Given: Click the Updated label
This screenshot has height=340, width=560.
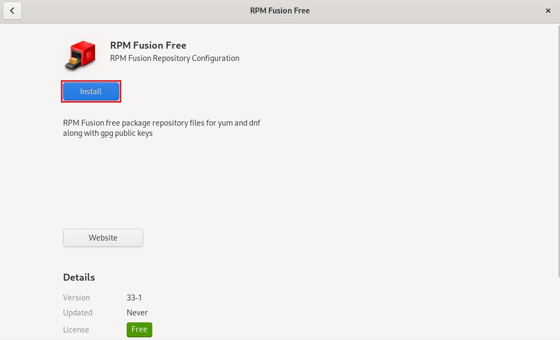Looking at the screenshot, I should coord(77,313).
